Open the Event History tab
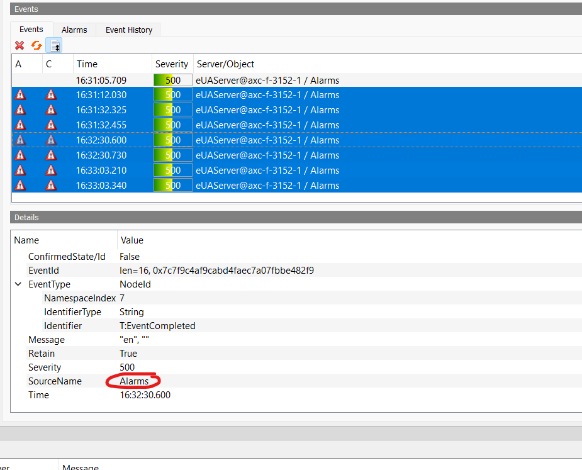The height and width of the screenshot is (470, 582). 128,30
